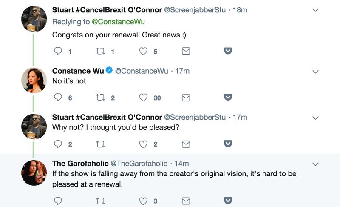The image size is (340, 207).
Task: Retweet Constance Wu's "No it's not" tweet
Action: [x=101, y=98]
